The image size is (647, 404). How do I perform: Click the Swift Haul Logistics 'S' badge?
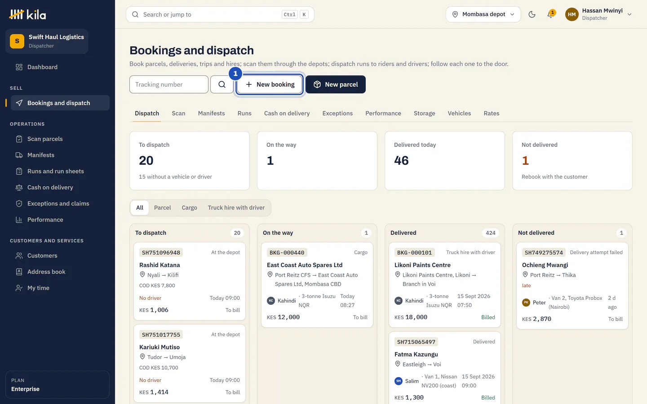tap(17, 41)
